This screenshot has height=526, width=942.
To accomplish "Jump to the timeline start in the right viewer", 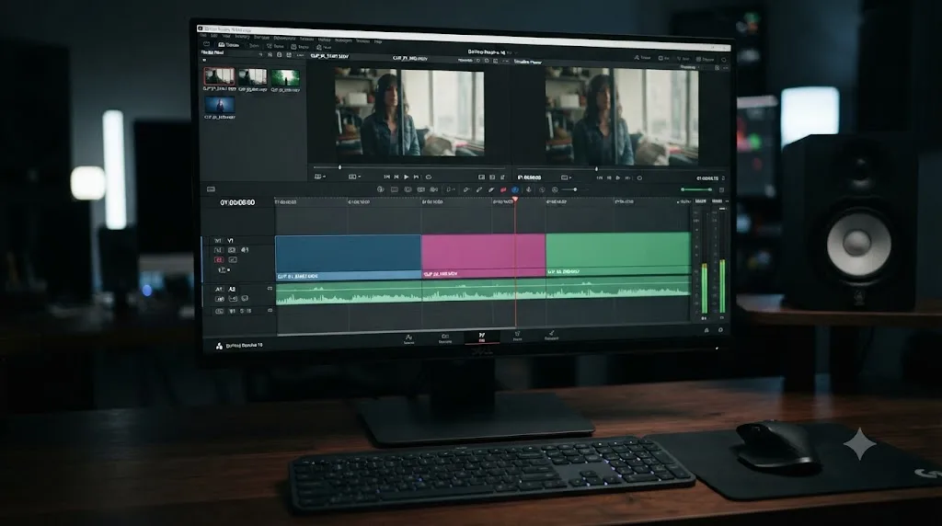I will 599,177.
